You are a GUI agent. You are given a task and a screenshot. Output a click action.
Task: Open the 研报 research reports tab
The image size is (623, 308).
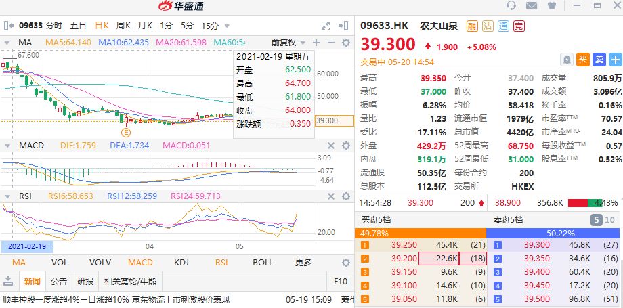[x=85, y=282]
